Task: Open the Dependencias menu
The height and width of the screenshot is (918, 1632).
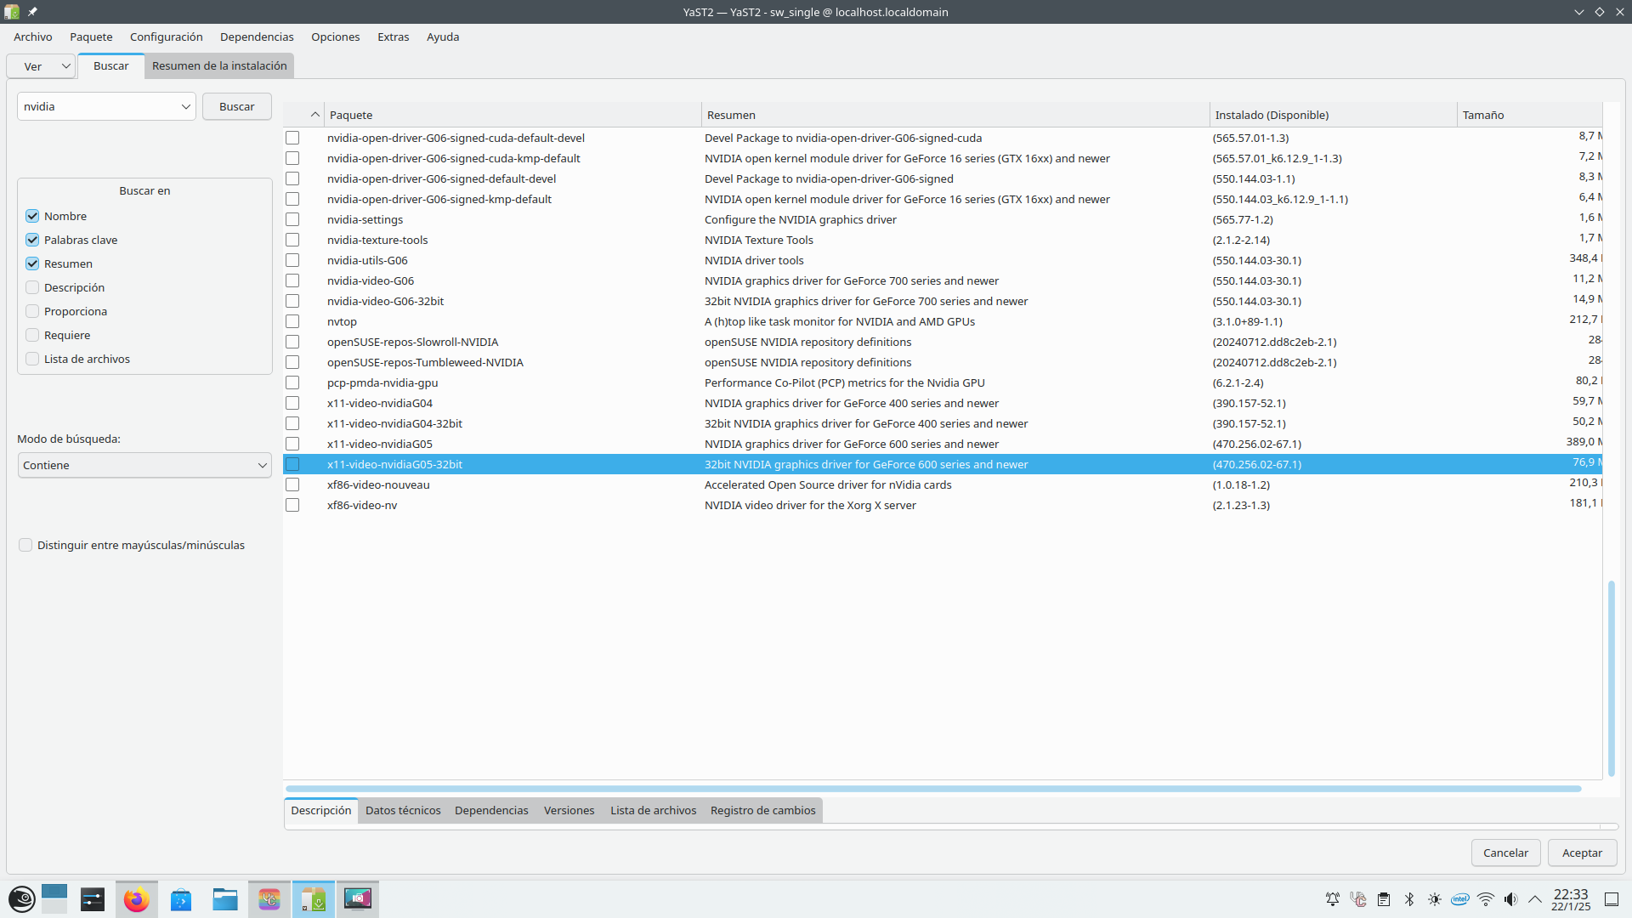Action: coord(257,37)
